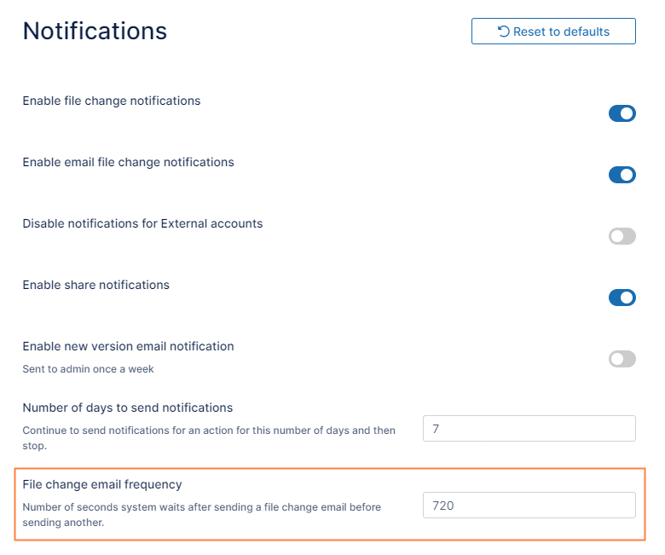Click the 'Enable file change notifications' label

click(112, 101)
